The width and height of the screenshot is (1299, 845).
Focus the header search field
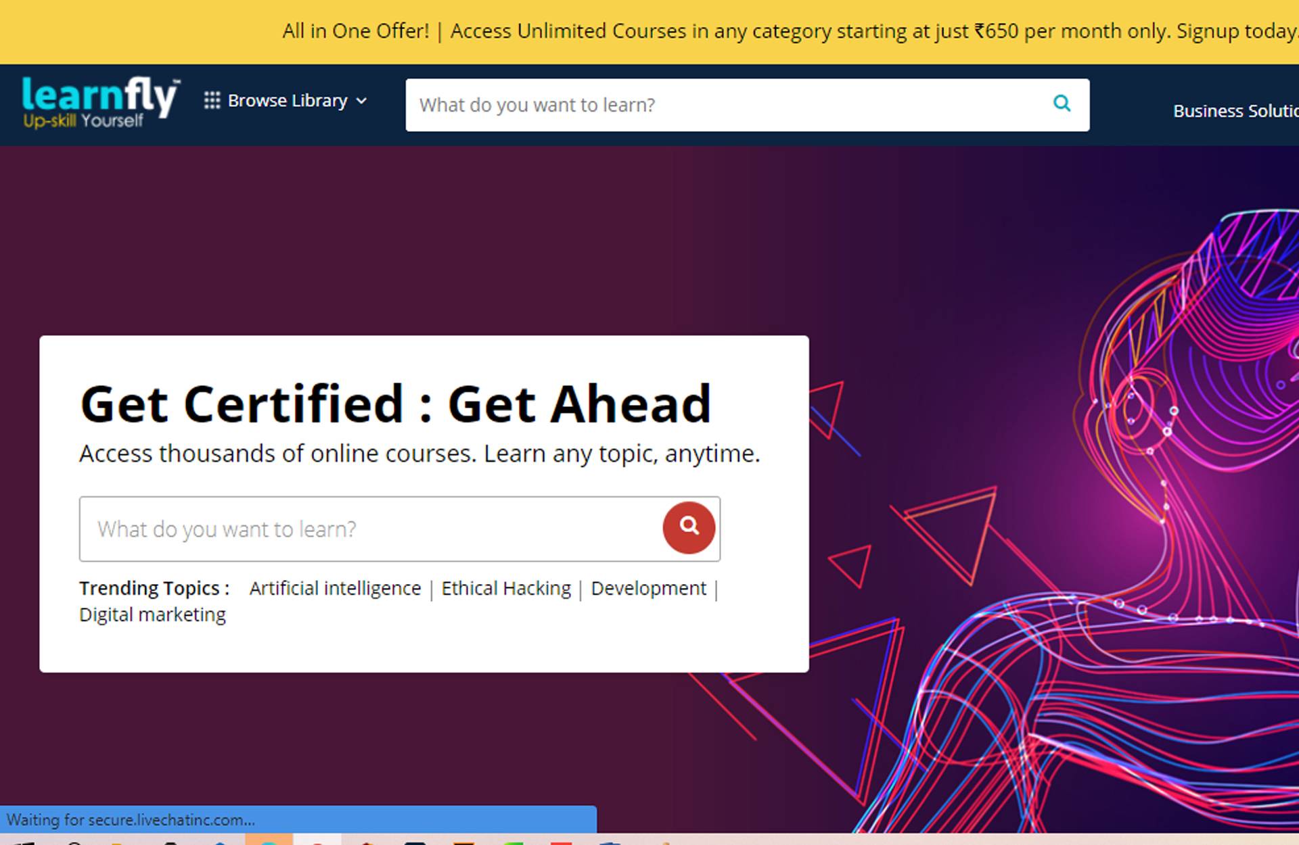click(x=724, y=105)
